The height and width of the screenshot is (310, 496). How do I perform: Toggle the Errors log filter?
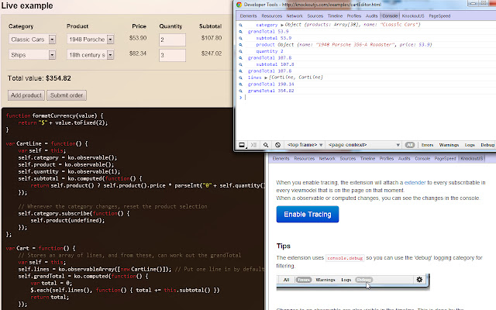tap(427, 145)
